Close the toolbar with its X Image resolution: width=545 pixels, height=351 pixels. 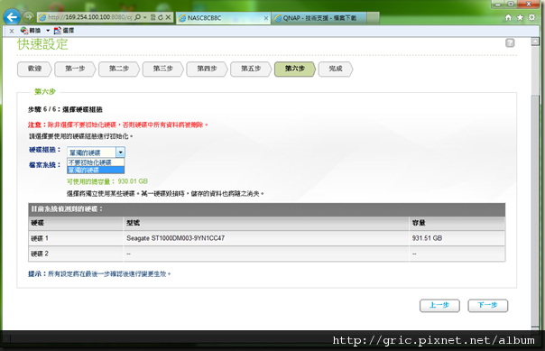(x=12, y=31)
